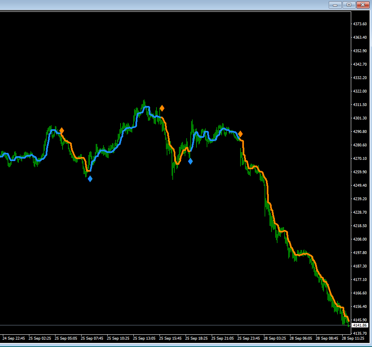Viewport: 372px width, 347px height.
Task: Select the 25 Sep 23:45 time label
Action: (x=249, y=338)
